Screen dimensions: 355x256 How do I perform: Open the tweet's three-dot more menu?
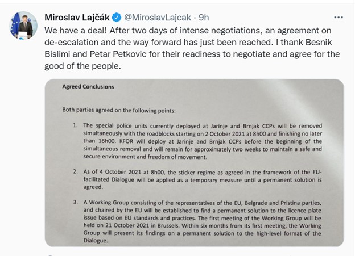[339, 18]
